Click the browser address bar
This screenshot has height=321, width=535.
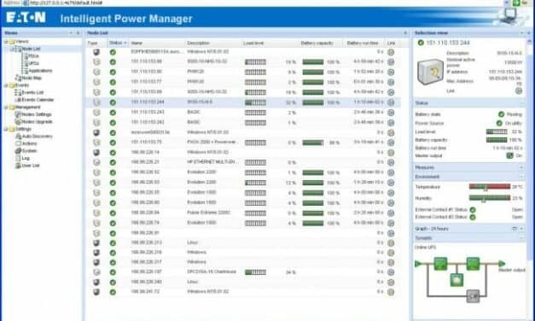click(263, 3)
